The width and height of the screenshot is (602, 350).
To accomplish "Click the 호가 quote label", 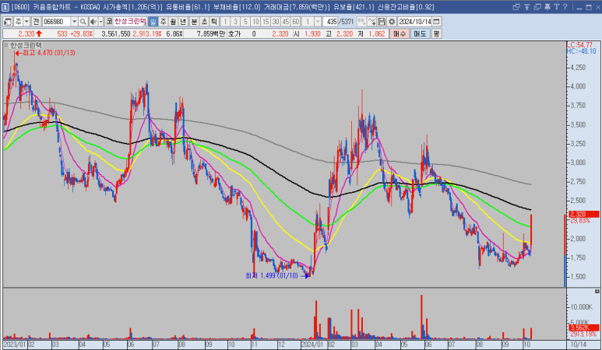I will coord(234,34).
